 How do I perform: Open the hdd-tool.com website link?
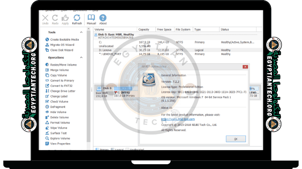click(x=178, y=119)
